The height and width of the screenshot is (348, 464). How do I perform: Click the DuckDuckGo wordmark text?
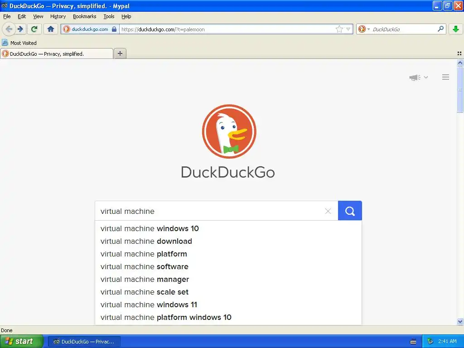coord(228,172)
